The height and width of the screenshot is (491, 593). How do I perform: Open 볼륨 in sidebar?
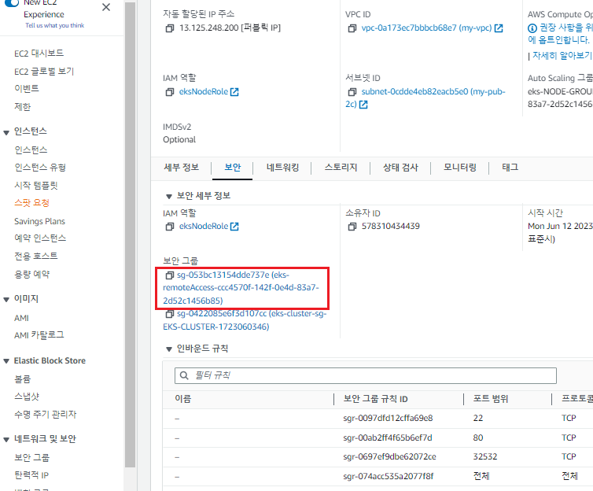tap(22, 379)
